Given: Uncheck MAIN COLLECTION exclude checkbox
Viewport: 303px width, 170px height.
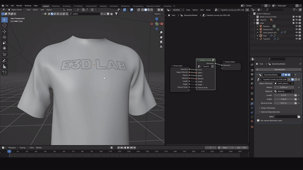Looking at the screenshot, I should coord(294,17).
